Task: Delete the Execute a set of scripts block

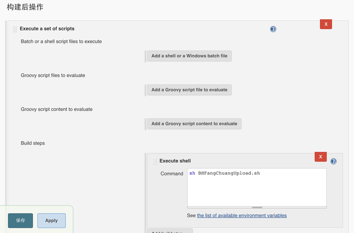Action: pos(326,24)
